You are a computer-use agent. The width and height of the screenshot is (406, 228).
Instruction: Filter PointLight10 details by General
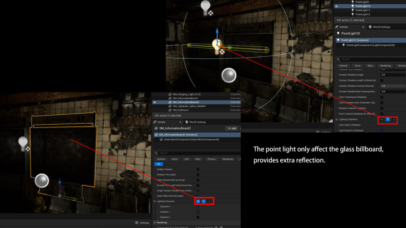pyautogui.click(x=343, y=66)
